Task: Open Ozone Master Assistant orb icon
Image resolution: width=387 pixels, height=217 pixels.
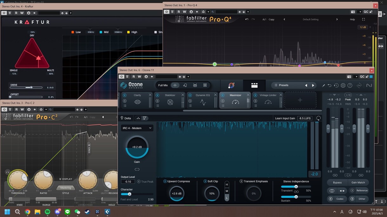Action: (232, 85)
